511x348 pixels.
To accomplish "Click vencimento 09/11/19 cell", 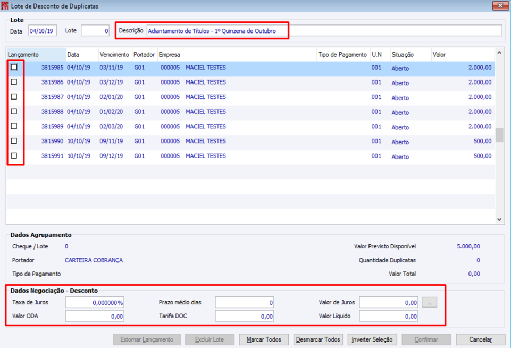I will click(111, 141).
